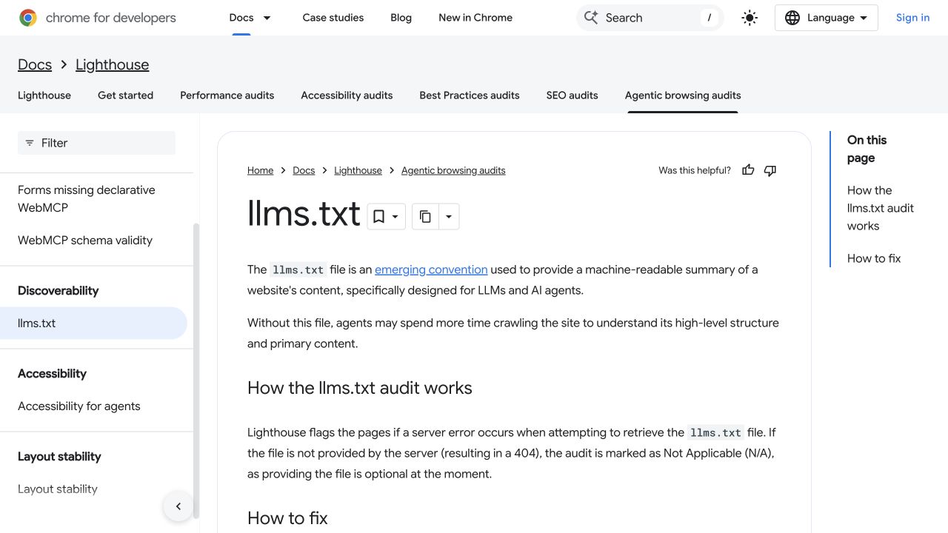Select the Lighthouse tab in the sub-navigation
The width and height of the screenshot is (948, 533).
pos(44,95)
